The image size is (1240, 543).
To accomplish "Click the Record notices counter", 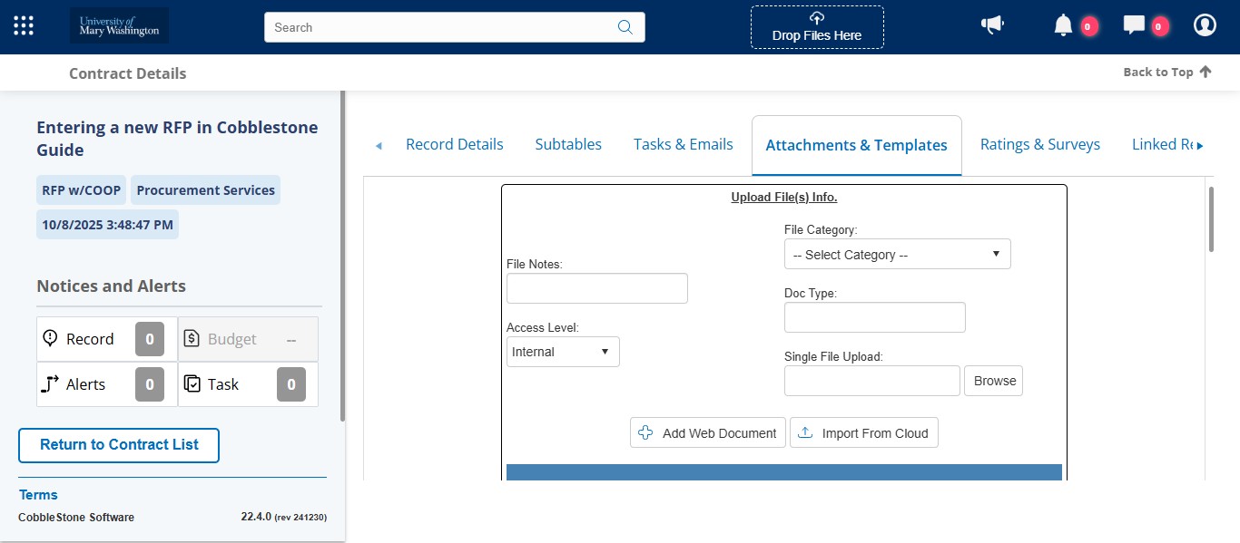I will (x=150, y=338).
